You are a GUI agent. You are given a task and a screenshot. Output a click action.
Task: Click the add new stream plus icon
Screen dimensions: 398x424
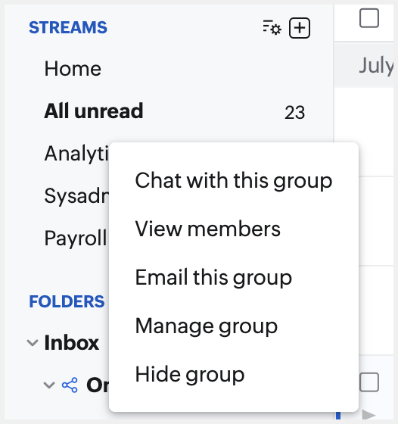(300, 28)
